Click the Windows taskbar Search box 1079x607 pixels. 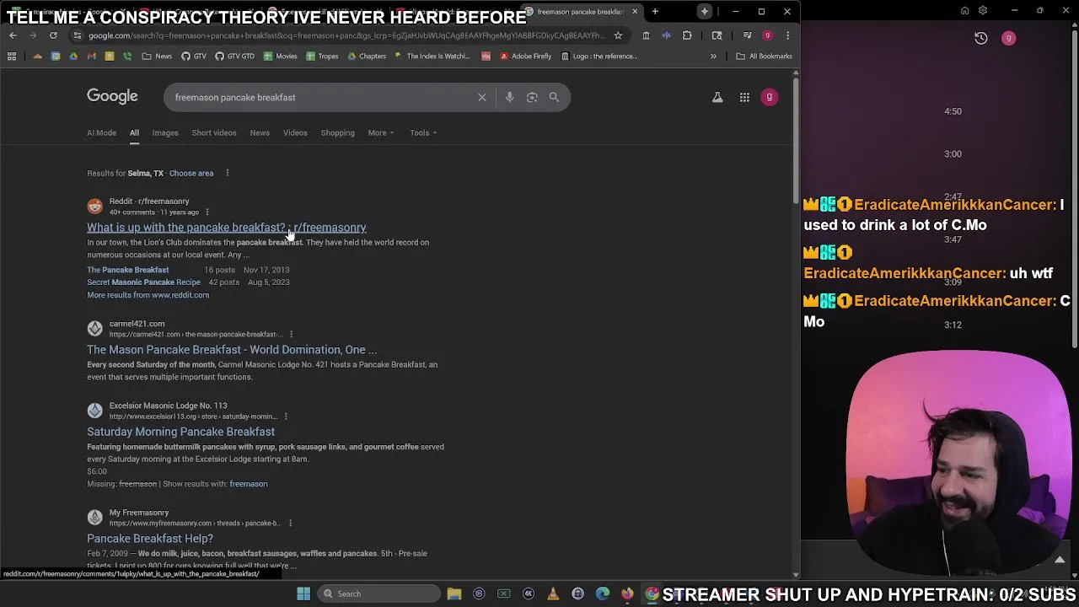tap(380, 594)
